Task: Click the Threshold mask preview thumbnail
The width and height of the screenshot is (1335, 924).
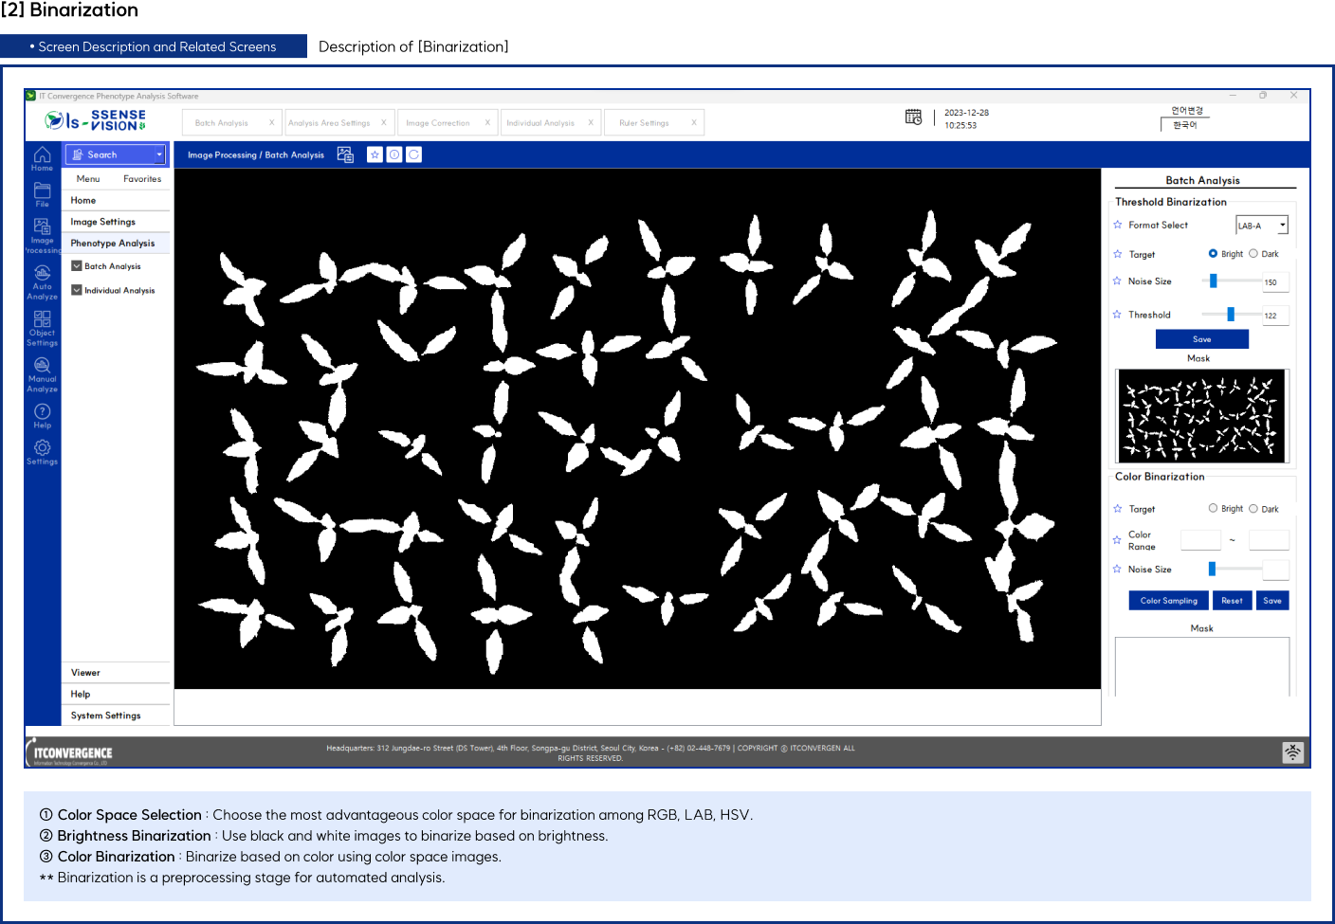Action: pos(1201,416)
